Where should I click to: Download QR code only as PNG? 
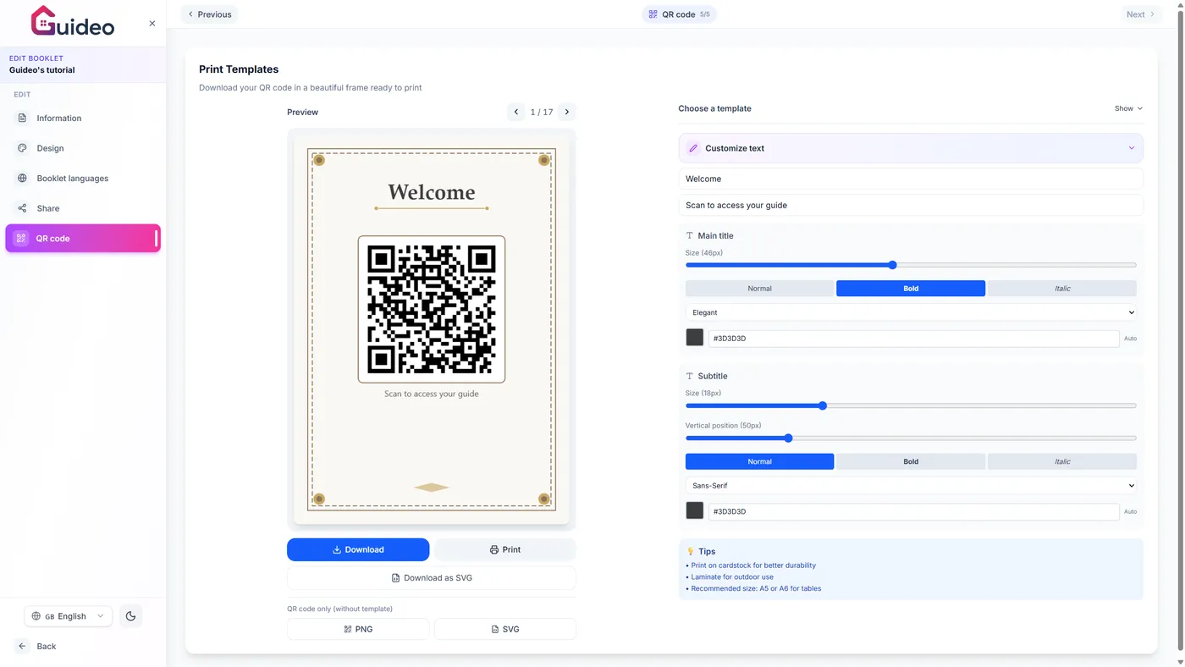click(x=358, y=629)
